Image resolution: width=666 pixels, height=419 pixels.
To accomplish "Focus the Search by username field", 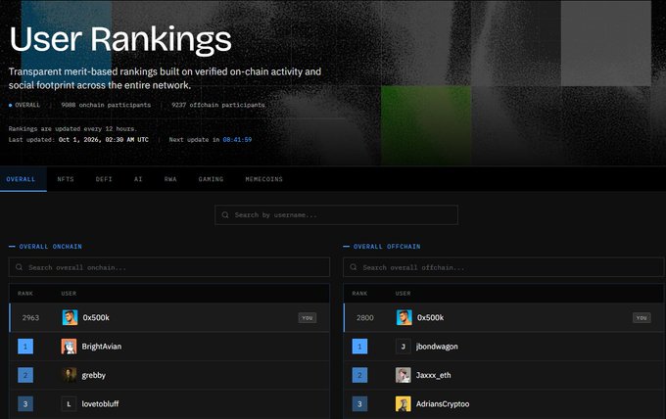I will pyautogui.click(x=336, y=214).
